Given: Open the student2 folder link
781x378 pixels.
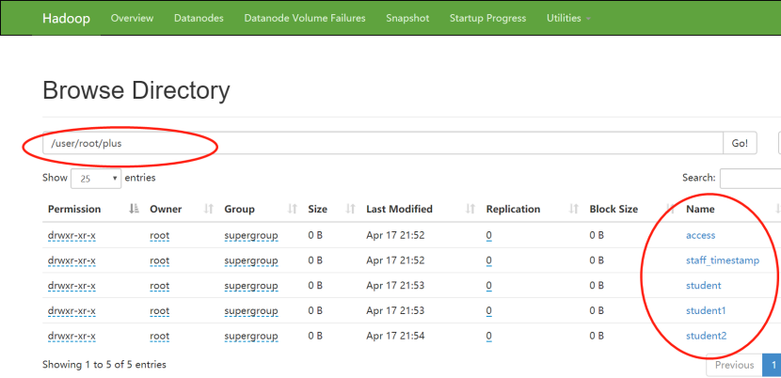Looking at the screenshot, I should tap(706, 336).
